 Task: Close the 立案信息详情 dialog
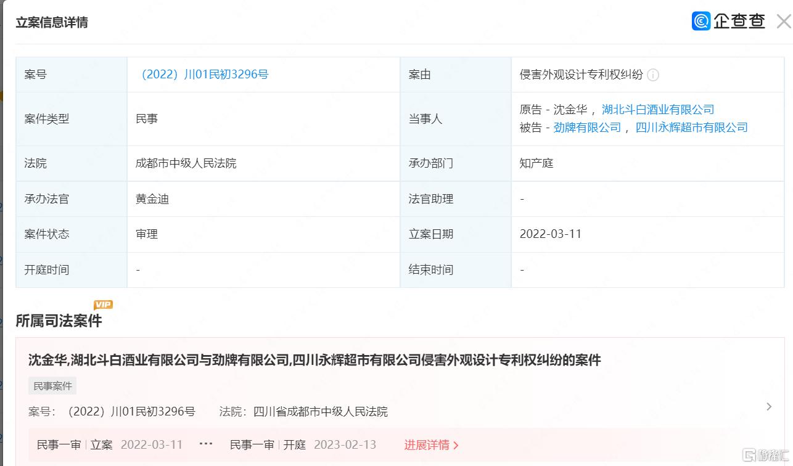pyautogui.click(x=783, y=22)
